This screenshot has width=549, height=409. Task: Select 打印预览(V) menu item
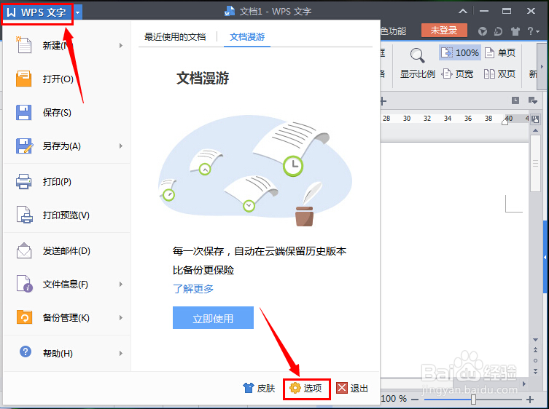[67, 215]
